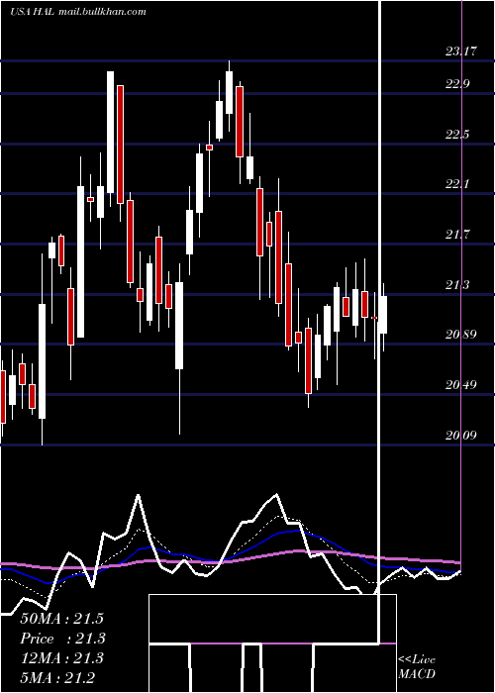Click the '12MA : 21.3' legend entry
495x693 pixels.
tap(61, 658)
